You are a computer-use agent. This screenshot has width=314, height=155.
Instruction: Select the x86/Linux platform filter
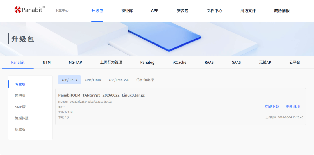[69, 80]
